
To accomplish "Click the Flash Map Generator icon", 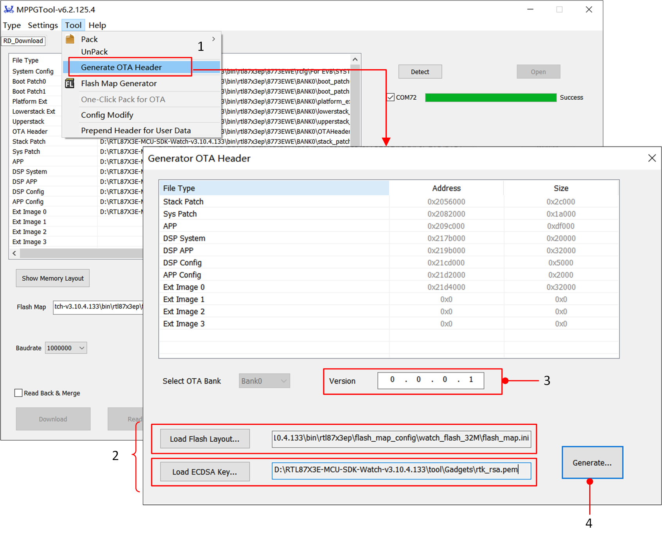I will 70,83.
